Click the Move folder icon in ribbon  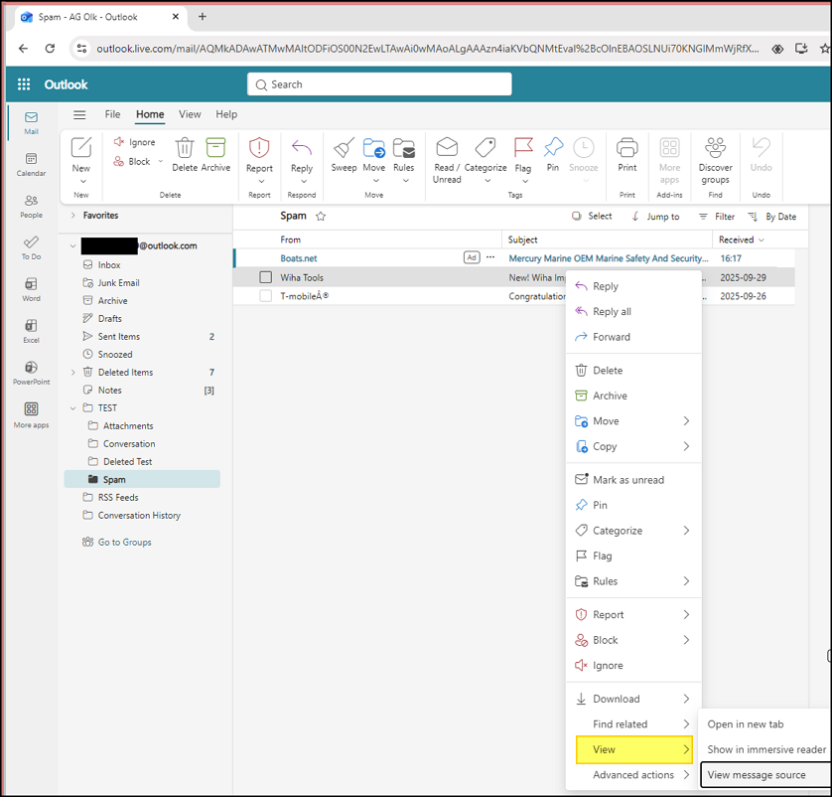pos(374,148)
